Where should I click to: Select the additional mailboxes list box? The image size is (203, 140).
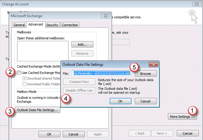pos(43,51)
